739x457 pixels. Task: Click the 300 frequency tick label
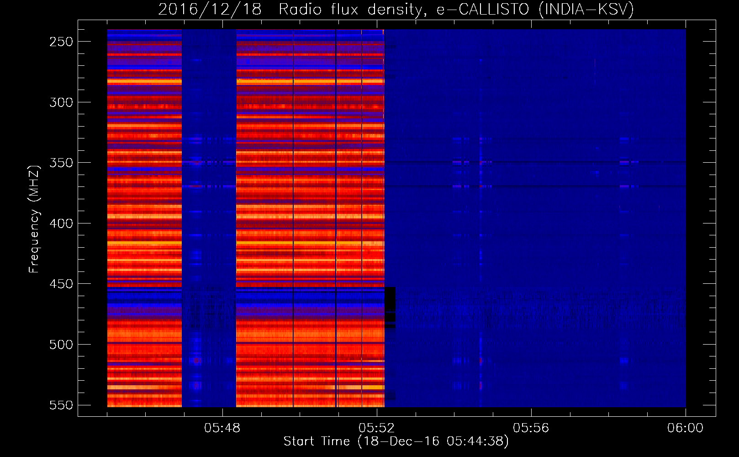61,102
